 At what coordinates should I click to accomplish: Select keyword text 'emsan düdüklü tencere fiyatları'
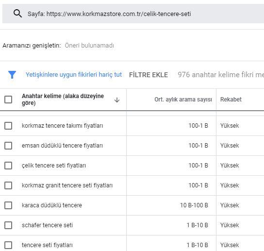click(62, 146)
